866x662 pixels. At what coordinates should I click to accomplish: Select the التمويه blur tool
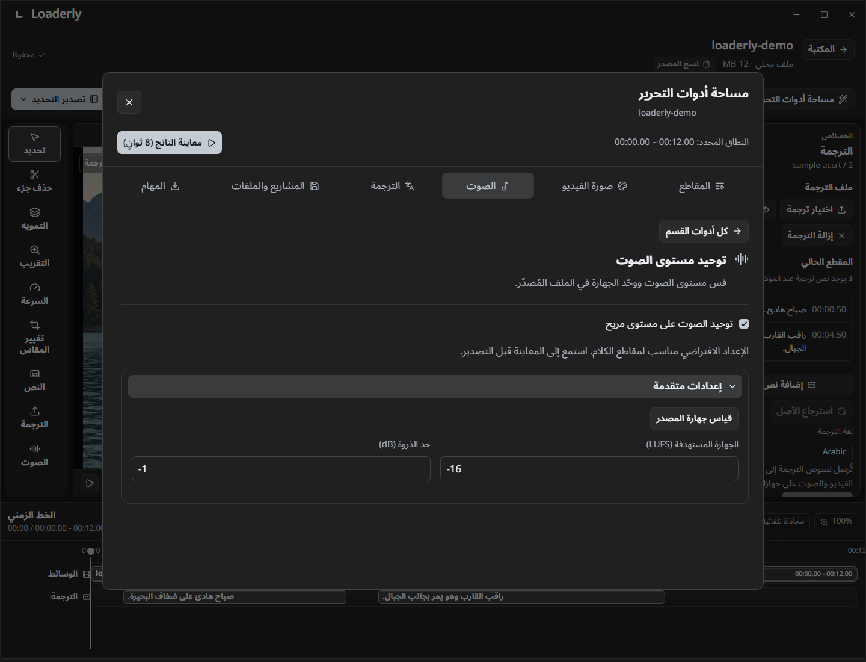click(34, 219)
